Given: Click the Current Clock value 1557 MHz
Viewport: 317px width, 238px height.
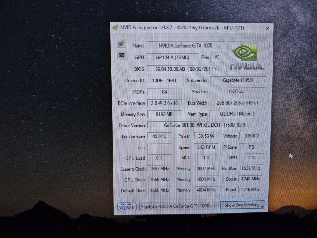Looking at the screenshot, I should pos(159,169).
